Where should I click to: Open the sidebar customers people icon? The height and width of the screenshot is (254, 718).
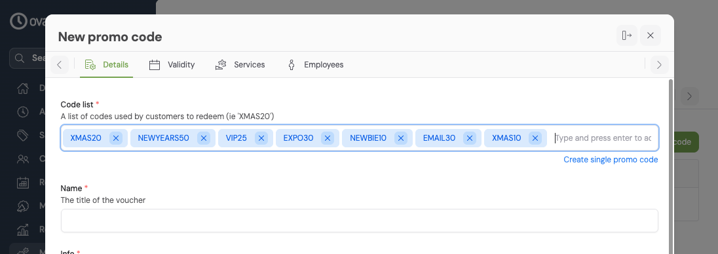click(22, 159)
